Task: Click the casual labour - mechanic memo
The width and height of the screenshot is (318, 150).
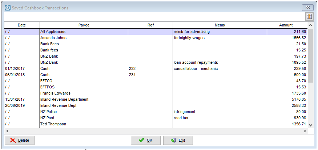Action: (196, 68)
